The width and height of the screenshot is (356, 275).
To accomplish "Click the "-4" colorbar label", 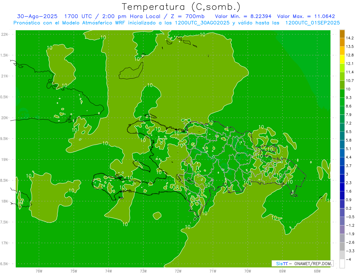I will pos(348,260).
